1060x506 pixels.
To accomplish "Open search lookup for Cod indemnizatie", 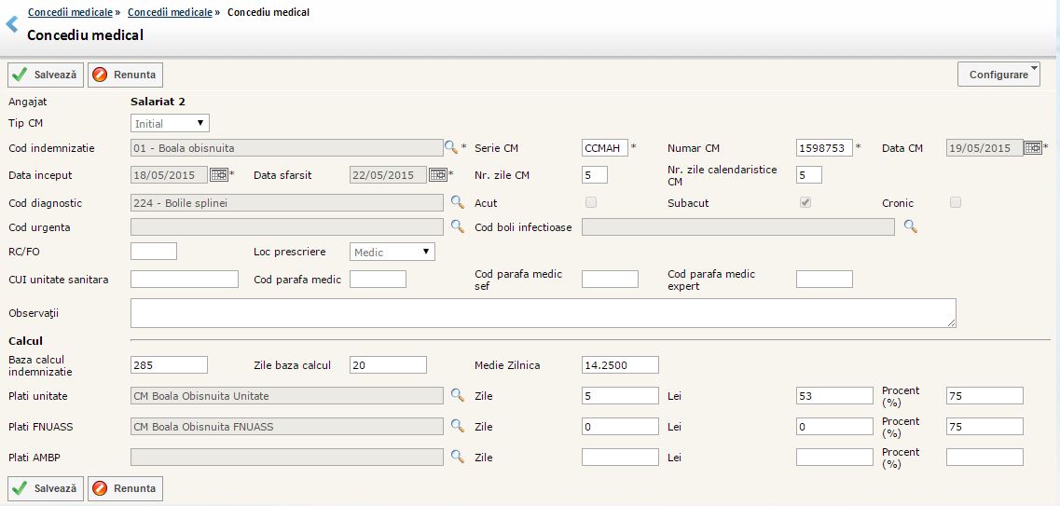I will pos(451,147).
